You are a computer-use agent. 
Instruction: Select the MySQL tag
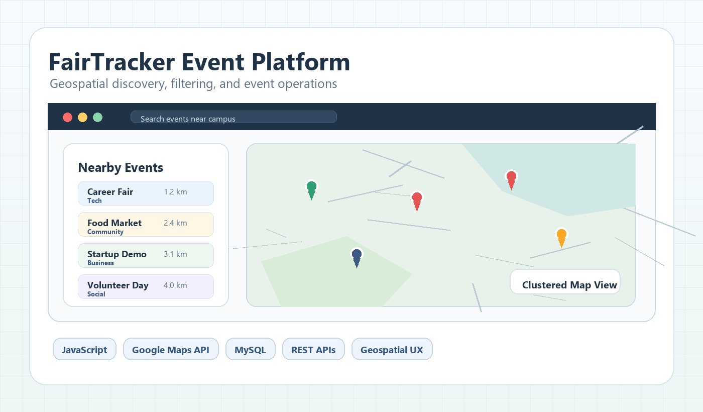(251, 349)
